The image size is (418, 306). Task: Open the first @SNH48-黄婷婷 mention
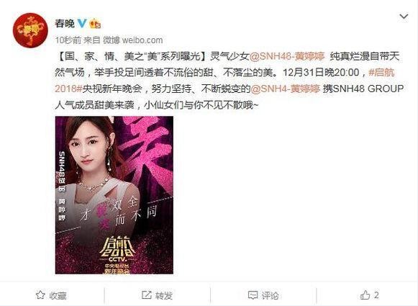click(287, 56)
